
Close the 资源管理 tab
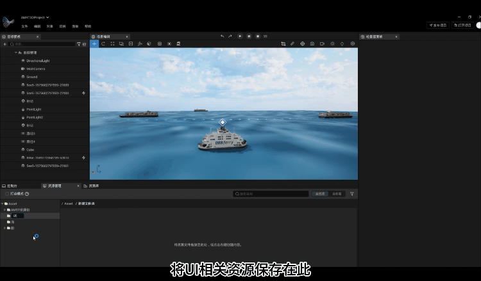(78, 186)
